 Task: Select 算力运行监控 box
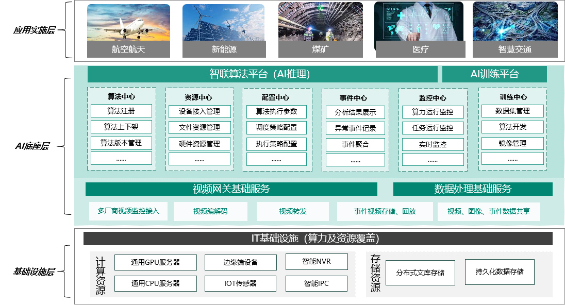pos(433,112)
